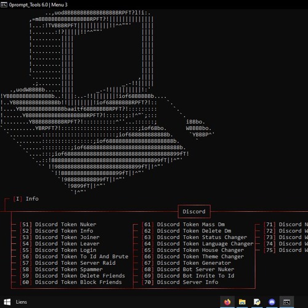308x308 pixels.
Task: Click the entry numbered 71
Action: [x=286, y=224]
